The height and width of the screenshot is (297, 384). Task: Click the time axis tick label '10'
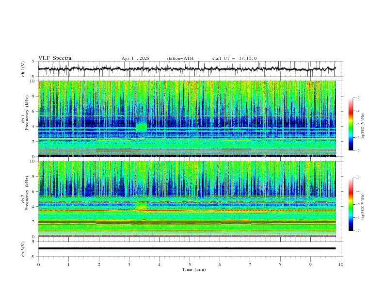[341, 264]
